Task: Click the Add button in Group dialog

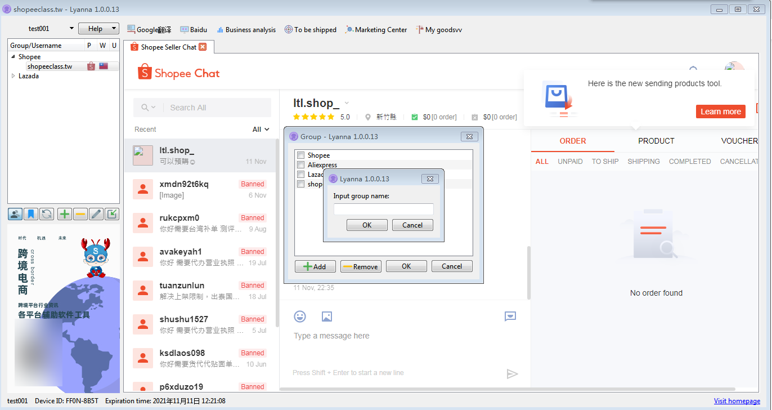Action: (x=315, y=266)
